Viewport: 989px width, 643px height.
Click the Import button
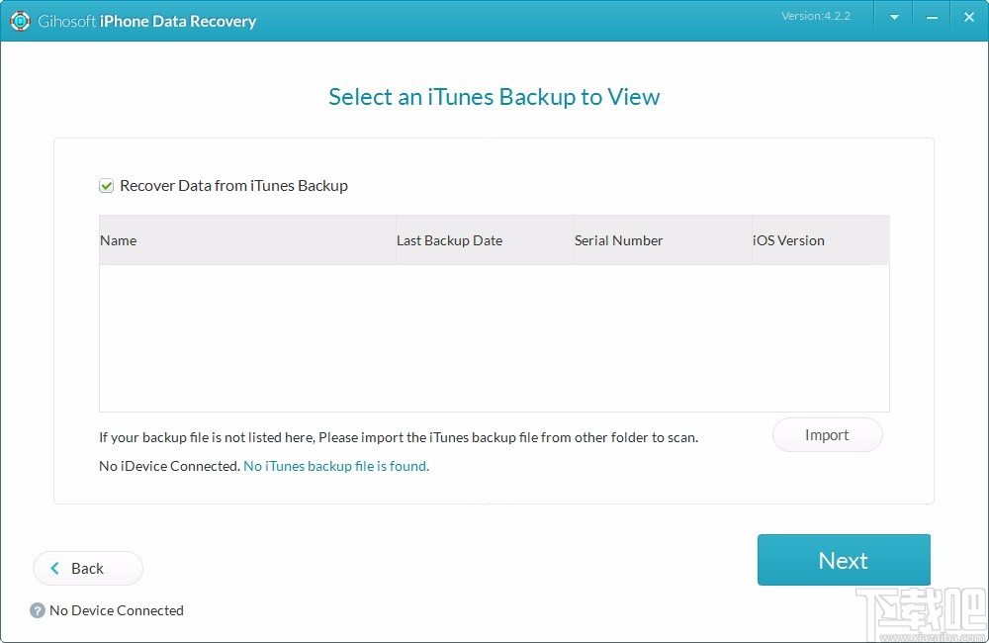pyautogui.click(x=827, y=434)
